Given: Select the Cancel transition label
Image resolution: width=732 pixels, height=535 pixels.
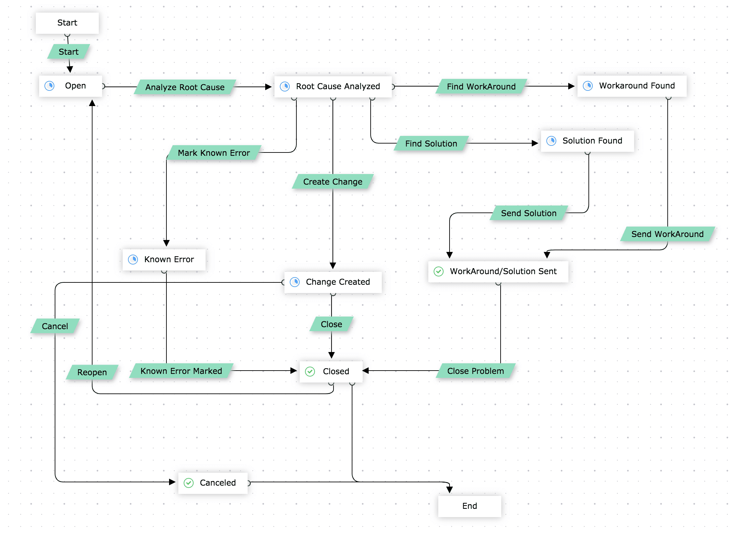Looking at the screenshot, I should point(55,326).
